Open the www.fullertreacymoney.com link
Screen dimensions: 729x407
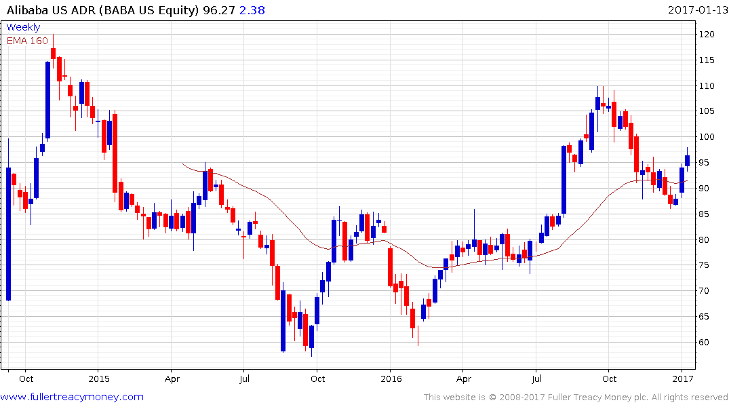coord(72,397)
